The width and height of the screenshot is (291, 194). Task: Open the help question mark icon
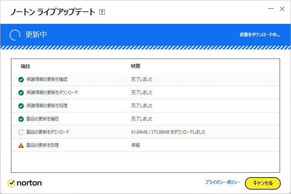click(102, 12)
